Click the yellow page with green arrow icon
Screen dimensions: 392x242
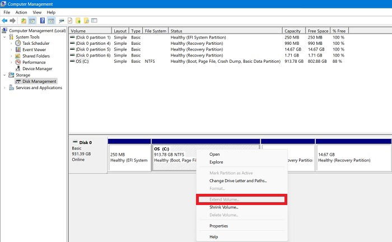[78, 21]
